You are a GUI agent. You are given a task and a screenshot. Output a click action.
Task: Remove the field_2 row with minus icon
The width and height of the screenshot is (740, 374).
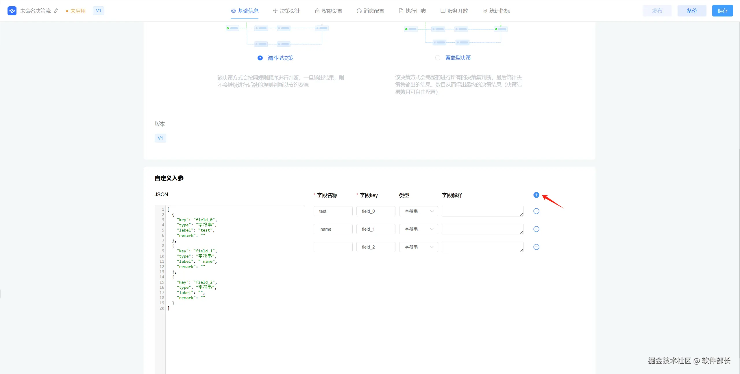[536, 247]
